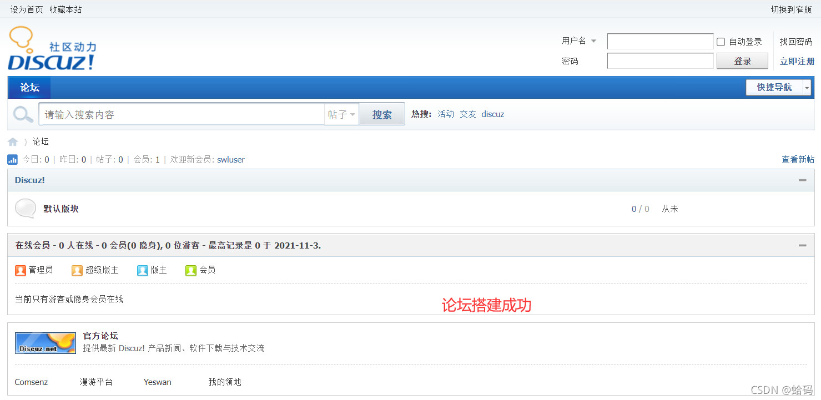This screenshot has height=400, width=821.
Task: Click 切换到窄版 link
Action: 791,9
